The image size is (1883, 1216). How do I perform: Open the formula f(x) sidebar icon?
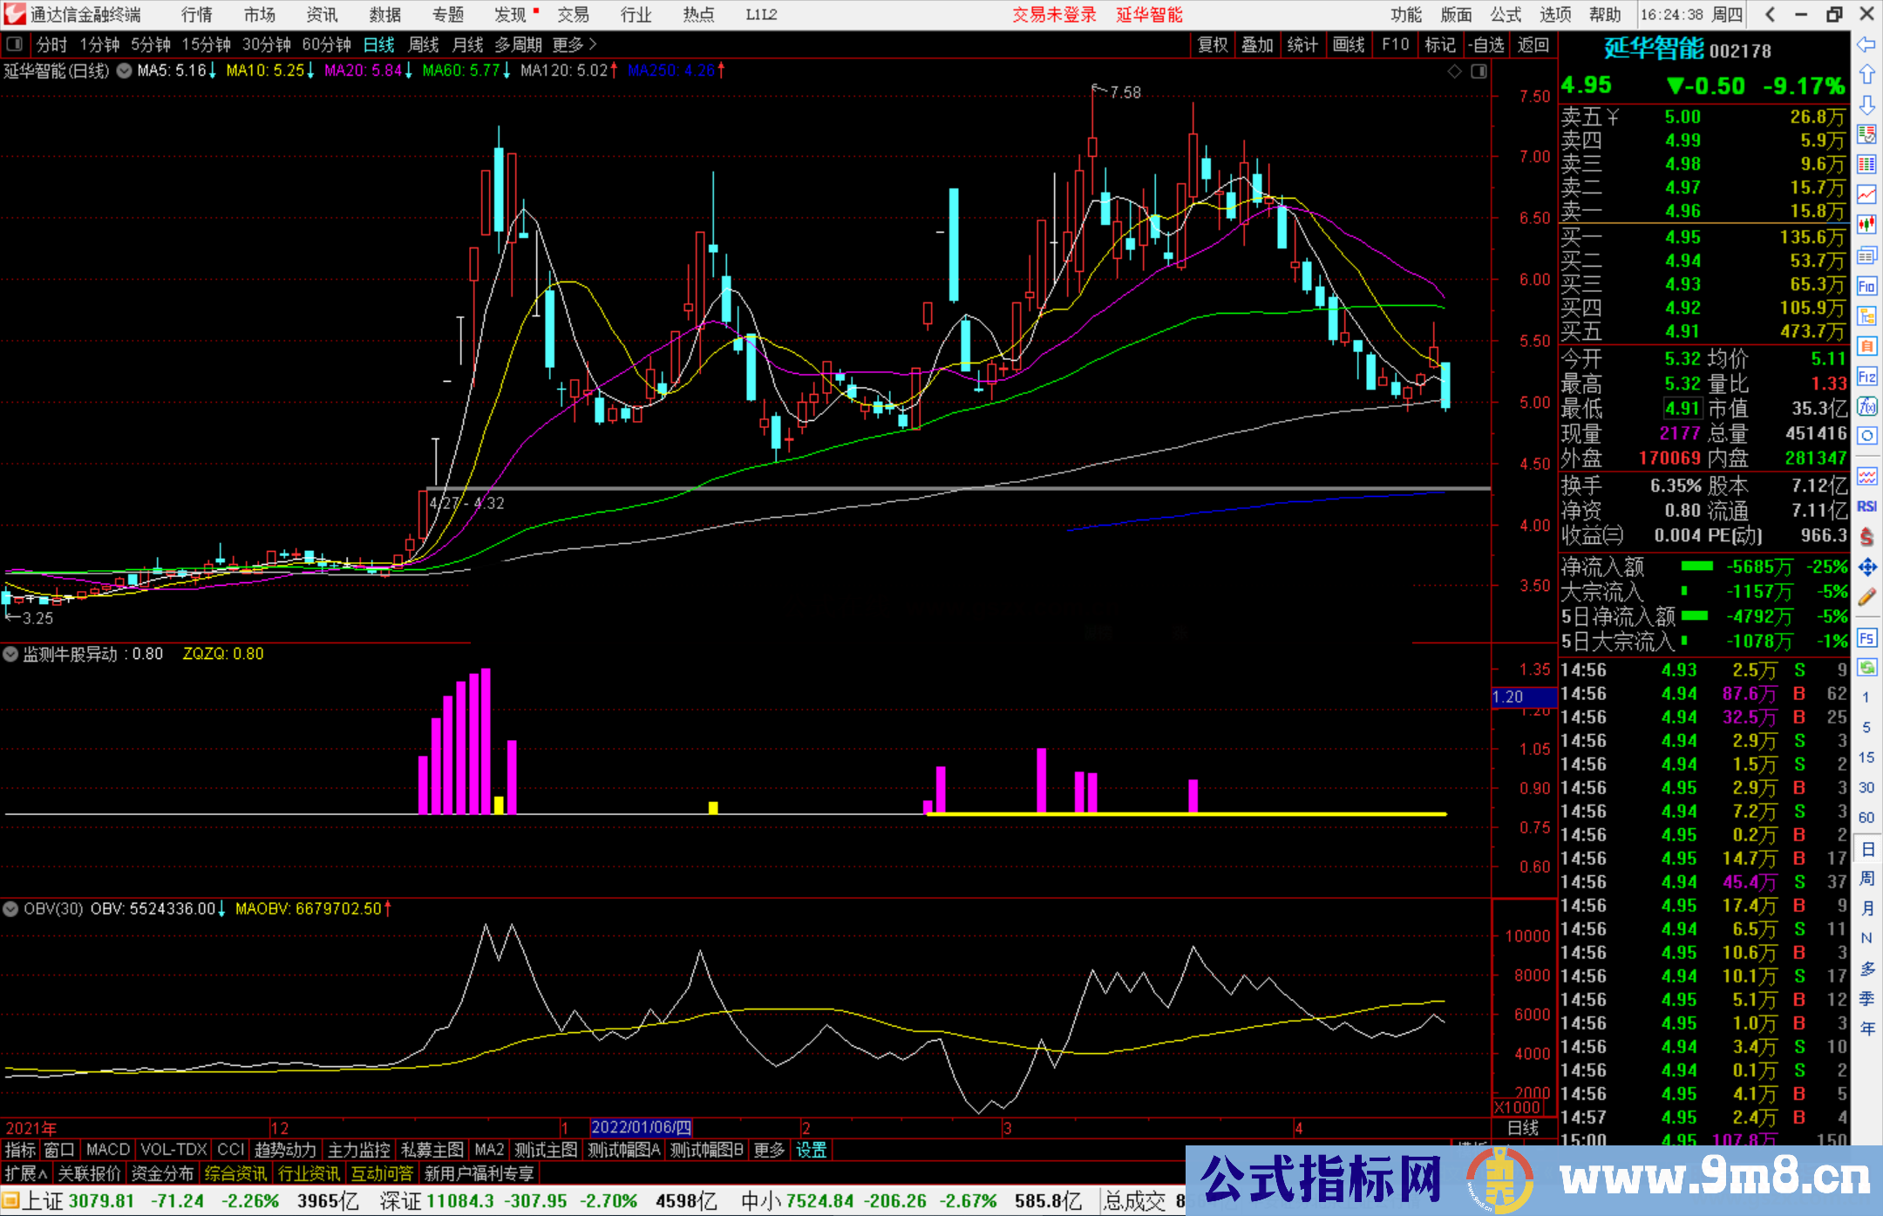[x=1866, y=406]
